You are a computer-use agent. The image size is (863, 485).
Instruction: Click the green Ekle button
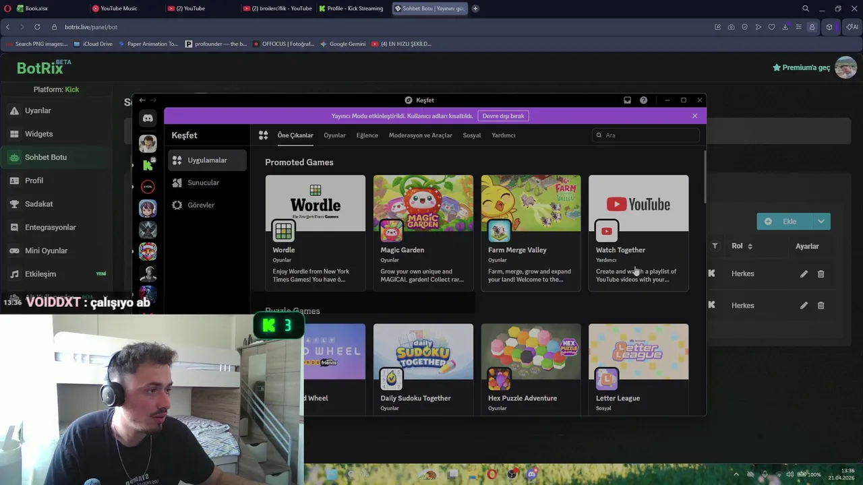point(784,222)
